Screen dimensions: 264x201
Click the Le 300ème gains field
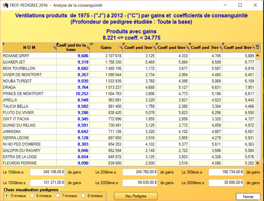coord(226,172)
